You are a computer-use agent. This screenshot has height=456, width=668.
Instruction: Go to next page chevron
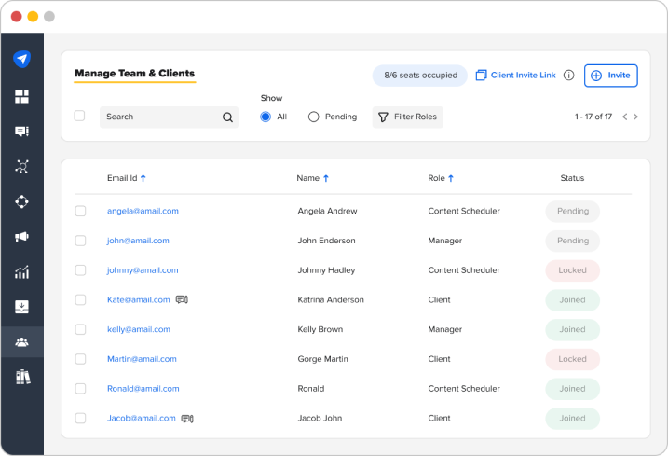(x=635, y=117)
